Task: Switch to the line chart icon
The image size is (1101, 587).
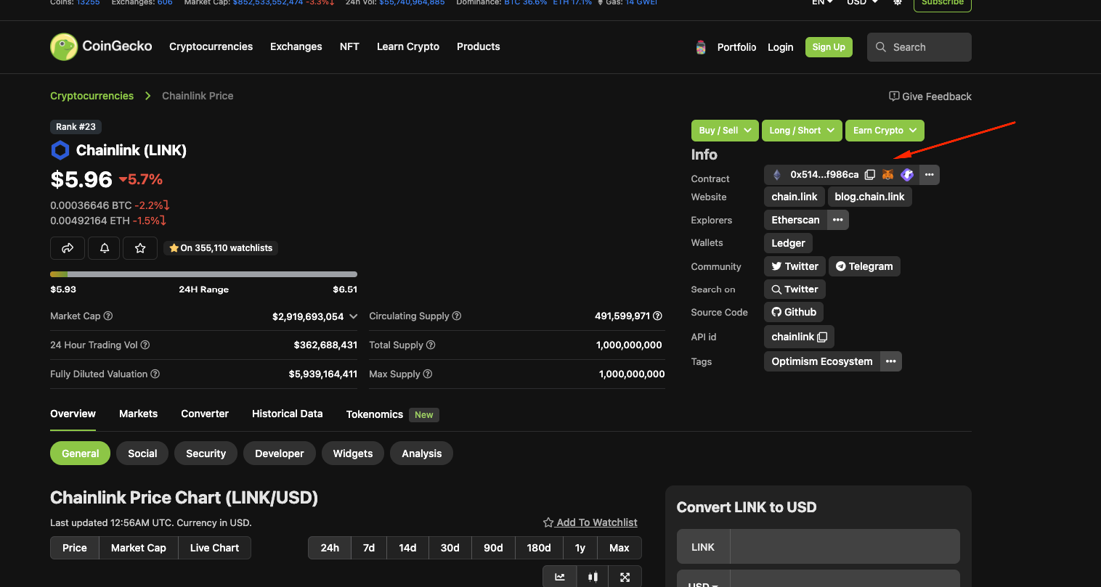Action: point(560,577)
